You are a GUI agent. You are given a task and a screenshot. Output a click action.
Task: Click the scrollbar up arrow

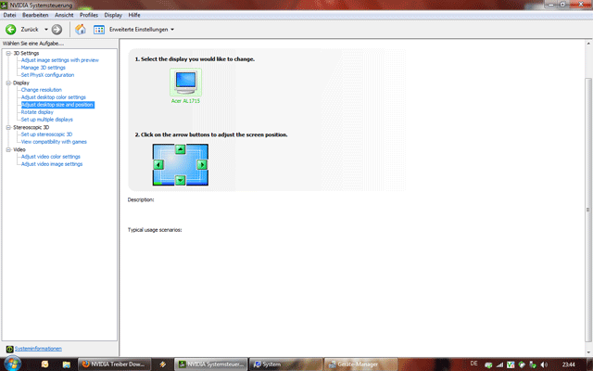pyautogui.click(x=588, y=44)
